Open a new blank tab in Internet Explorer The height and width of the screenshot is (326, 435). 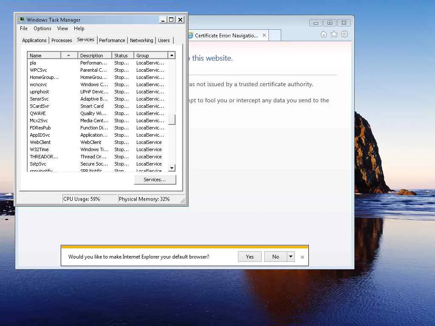(275, 35)
